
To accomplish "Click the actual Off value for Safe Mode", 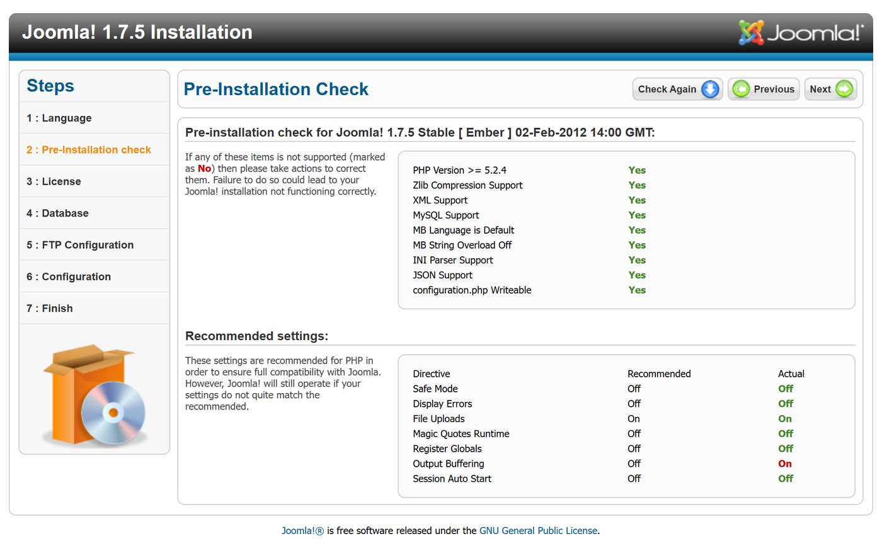I will [786, 389].
